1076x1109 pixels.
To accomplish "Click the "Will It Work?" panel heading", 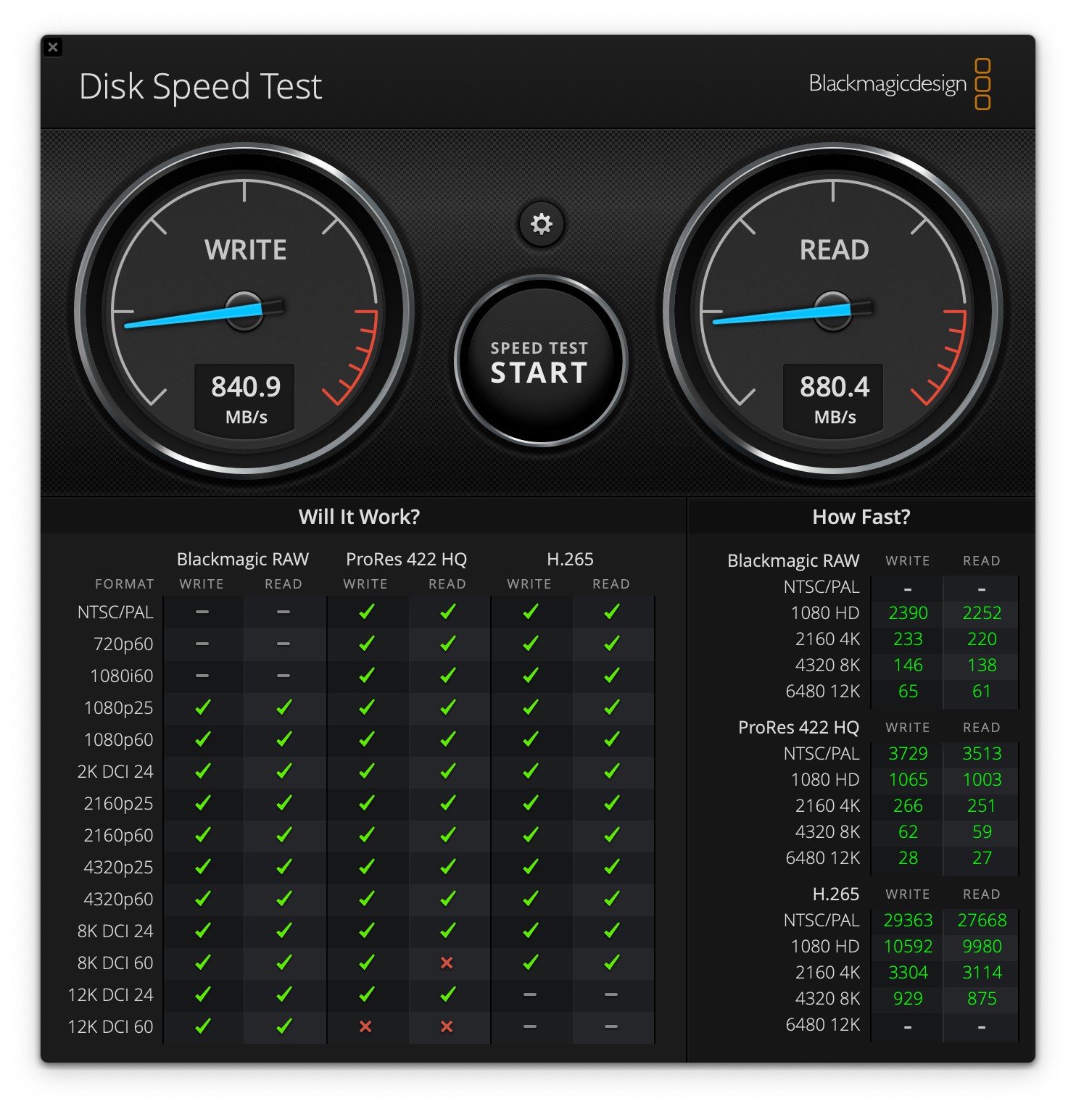I will [359, 517].
